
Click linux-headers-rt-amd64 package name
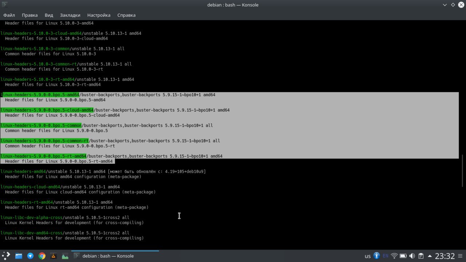[x=27, y=202]
